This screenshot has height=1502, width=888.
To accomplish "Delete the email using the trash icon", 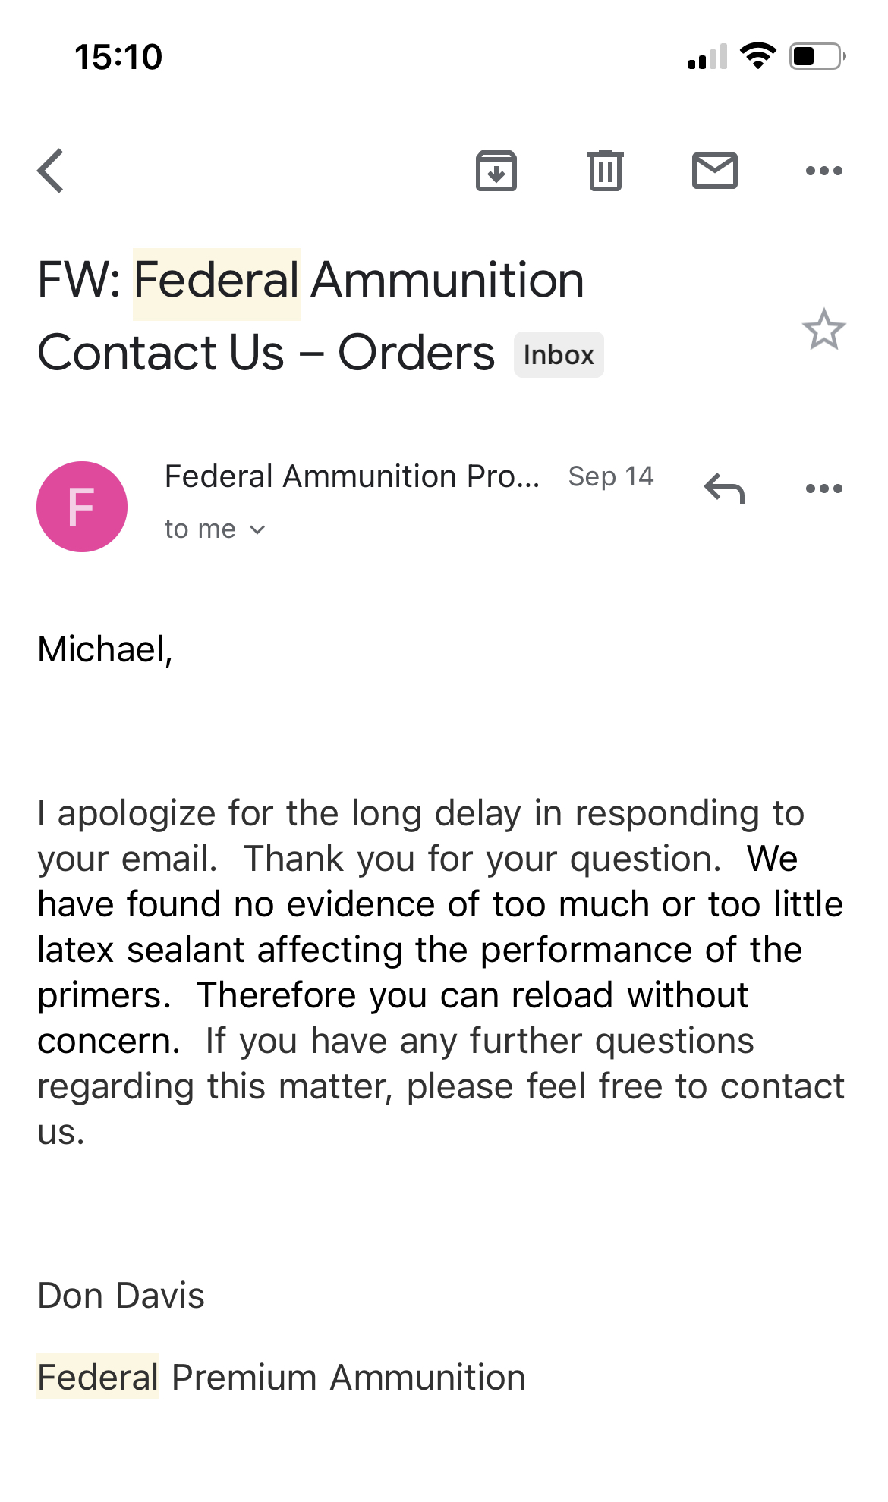I will (x=606, y=171).
